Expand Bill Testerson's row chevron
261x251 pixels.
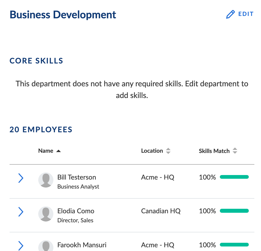click(x=21, y=178)
